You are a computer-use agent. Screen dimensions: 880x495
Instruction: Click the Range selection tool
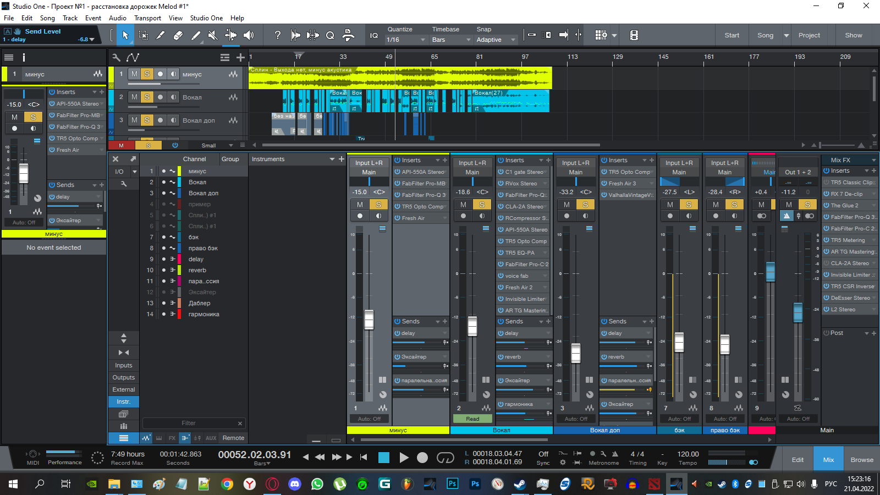click(143, 35)
